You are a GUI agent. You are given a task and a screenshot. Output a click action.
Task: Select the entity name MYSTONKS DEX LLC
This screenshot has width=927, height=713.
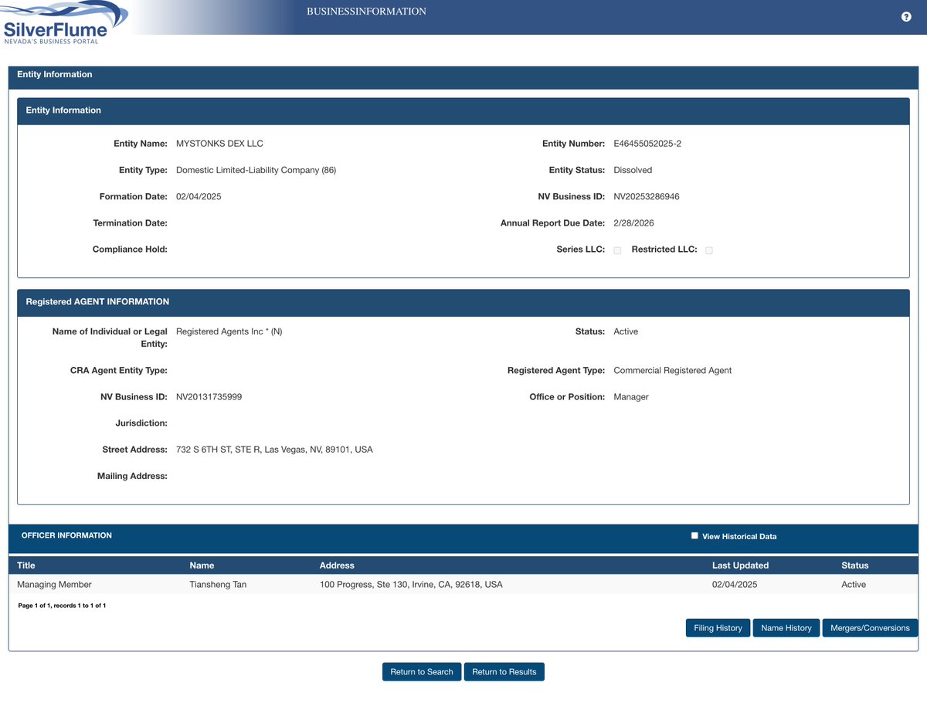click(219, 144)
